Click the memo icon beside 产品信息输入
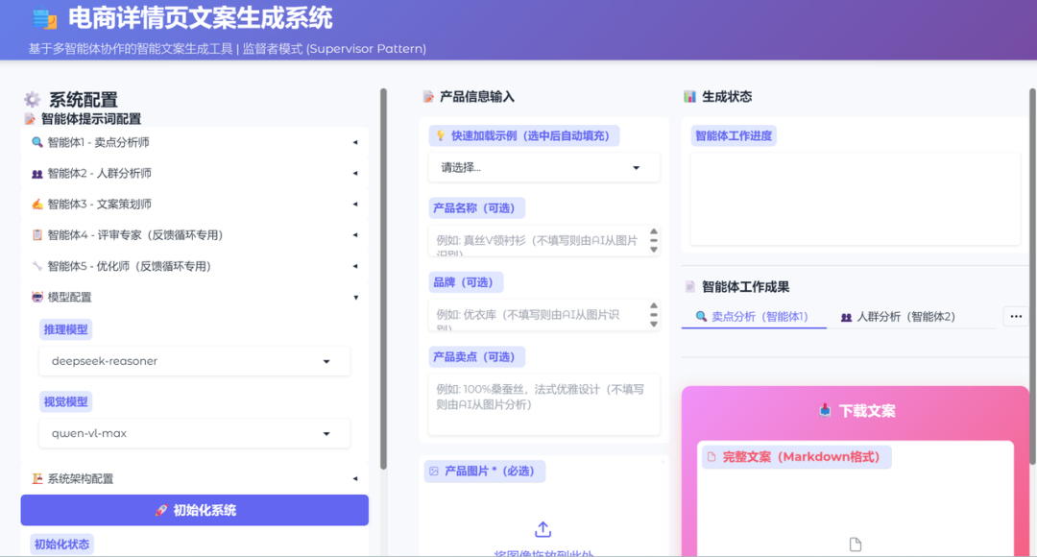The height and width of the screenshot is (557, 1037). (428, 97)
